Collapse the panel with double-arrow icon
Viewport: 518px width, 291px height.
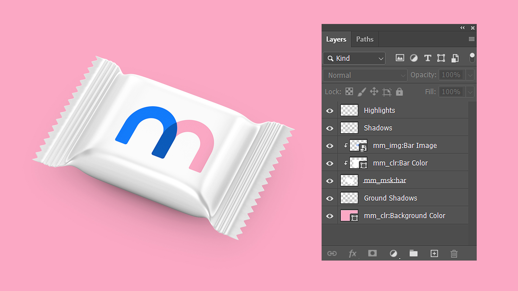462,28
